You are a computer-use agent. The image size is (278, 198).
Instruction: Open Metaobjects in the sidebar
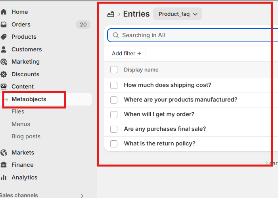click(29, 99)
